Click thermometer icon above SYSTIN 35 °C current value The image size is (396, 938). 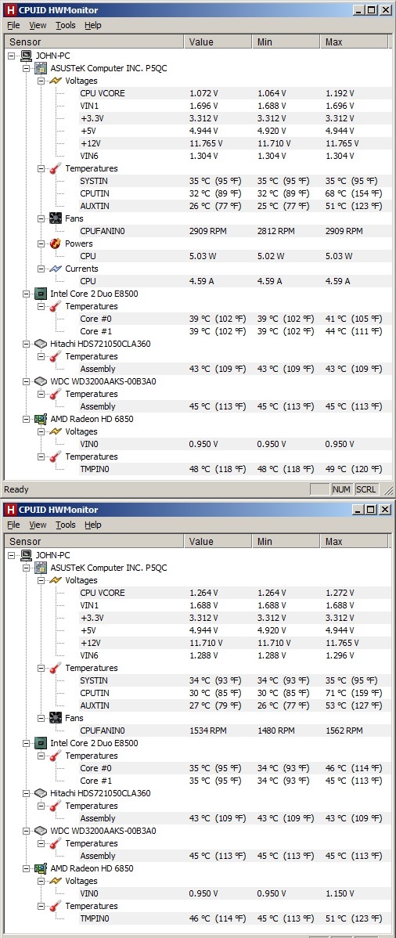coord(56,168)
